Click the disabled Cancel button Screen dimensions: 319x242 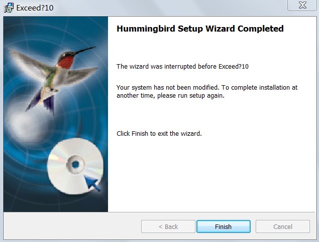283,226
